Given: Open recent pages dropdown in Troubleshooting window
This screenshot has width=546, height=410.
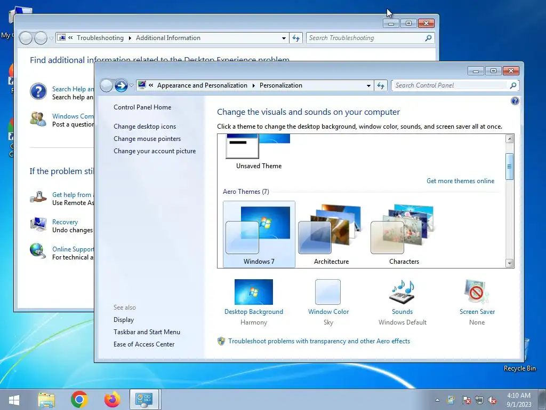Looking at the screenshot, I should (x=51, y=38).
